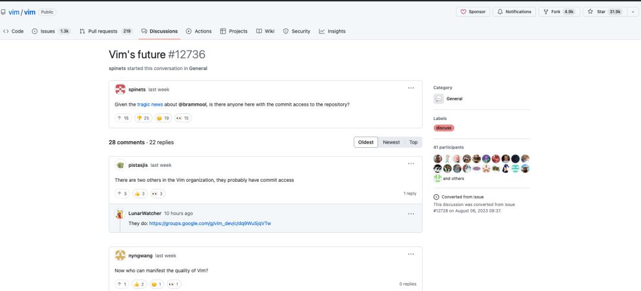Viewport: 641px width, 291px height.
Task: Open options menu on LunarWatcher's reply
Action: coord(411,214)
